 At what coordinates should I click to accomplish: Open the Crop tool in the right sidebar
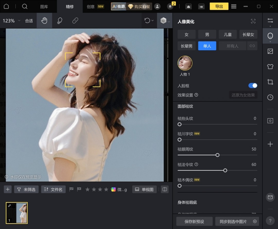[x=270, y=82]
